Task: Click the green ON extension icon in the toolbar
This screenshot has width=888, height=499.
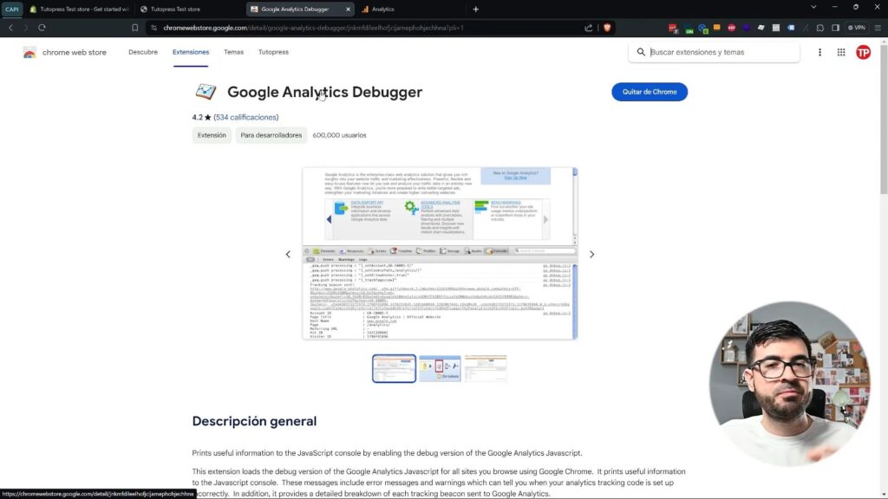Action: tap(689, 28)
